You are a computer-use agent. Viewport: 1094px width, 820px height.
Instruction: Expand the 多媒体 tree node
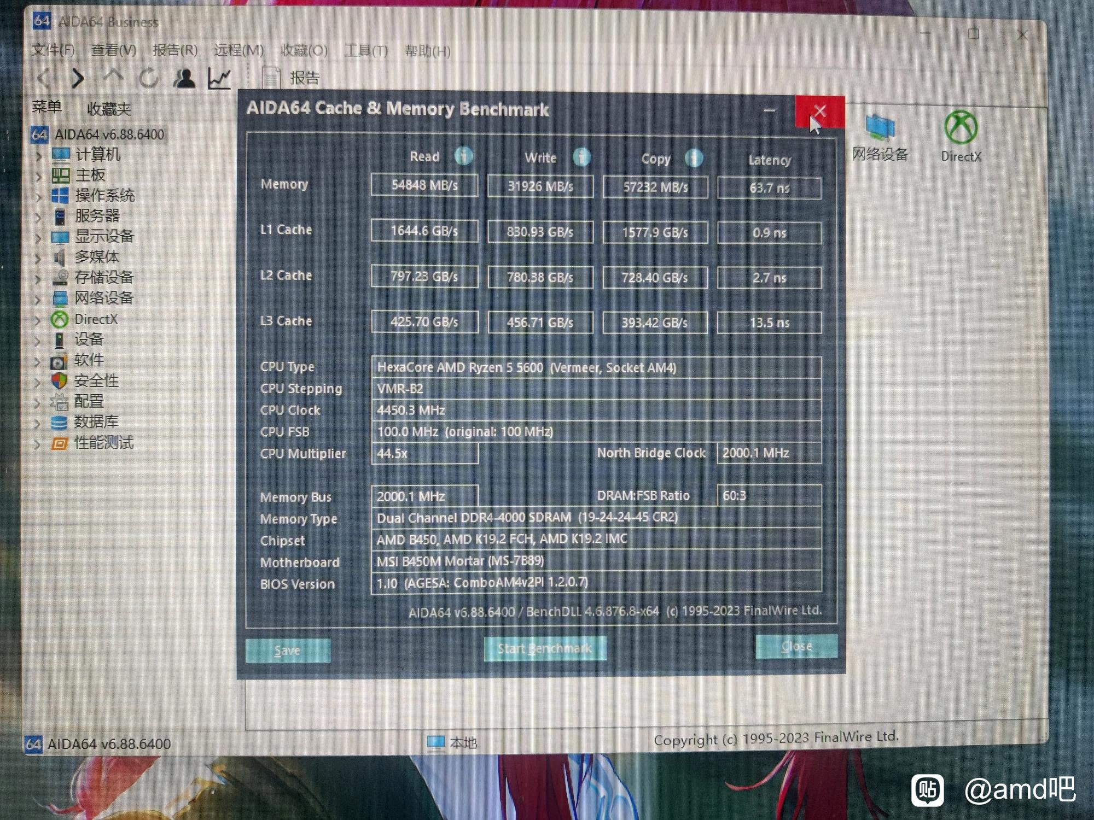pyautogui.click(x=38, y=259)
